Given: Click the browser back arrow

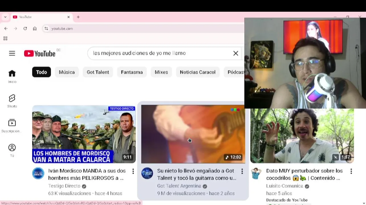Looking at the screenshot, I should 6,28.
